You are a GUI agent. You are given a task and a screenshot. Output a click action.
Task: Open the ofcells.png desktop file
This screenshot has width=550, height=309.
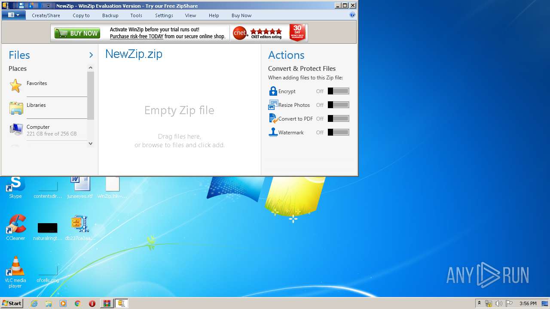(48, 275)
